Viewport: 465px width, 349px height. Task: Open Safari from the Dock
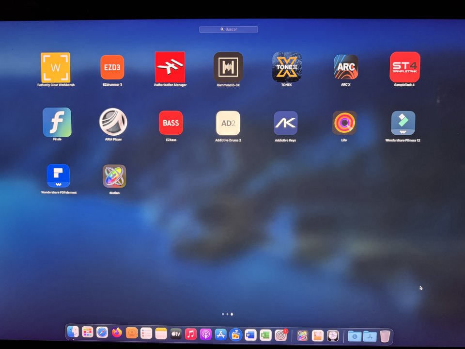(101, 333)
